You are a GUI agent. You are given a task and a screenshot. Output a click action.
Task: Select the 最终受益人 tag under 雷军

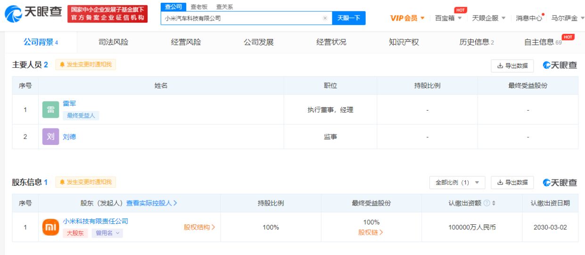(x=81, y=116)
